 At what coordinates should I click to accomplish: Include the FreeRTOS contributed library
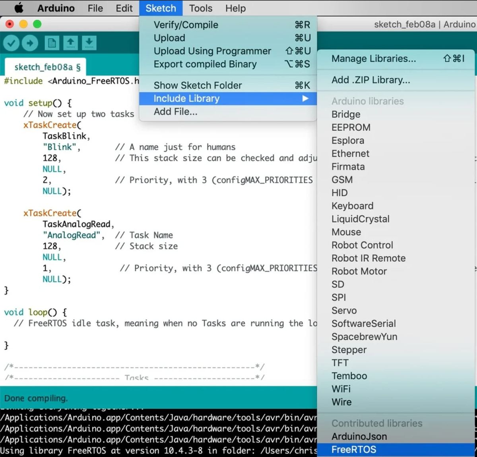click(x=396, y=449)
